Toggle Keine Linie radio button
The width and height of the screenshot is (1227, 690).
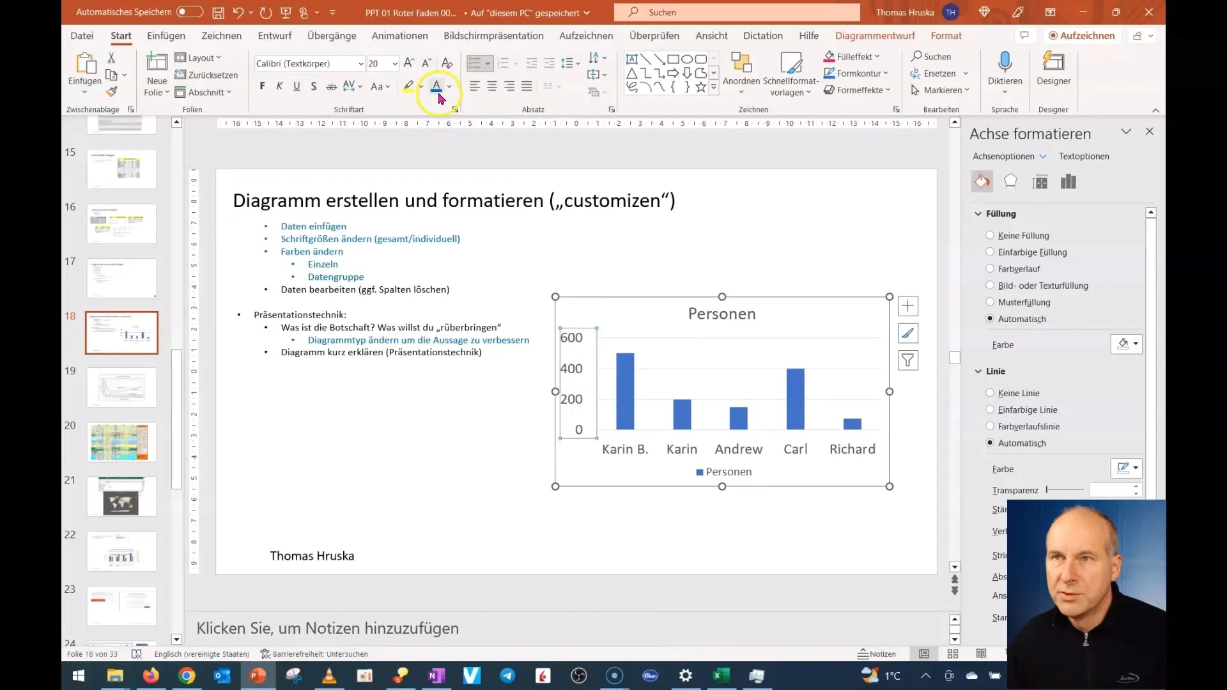[990, 392]
